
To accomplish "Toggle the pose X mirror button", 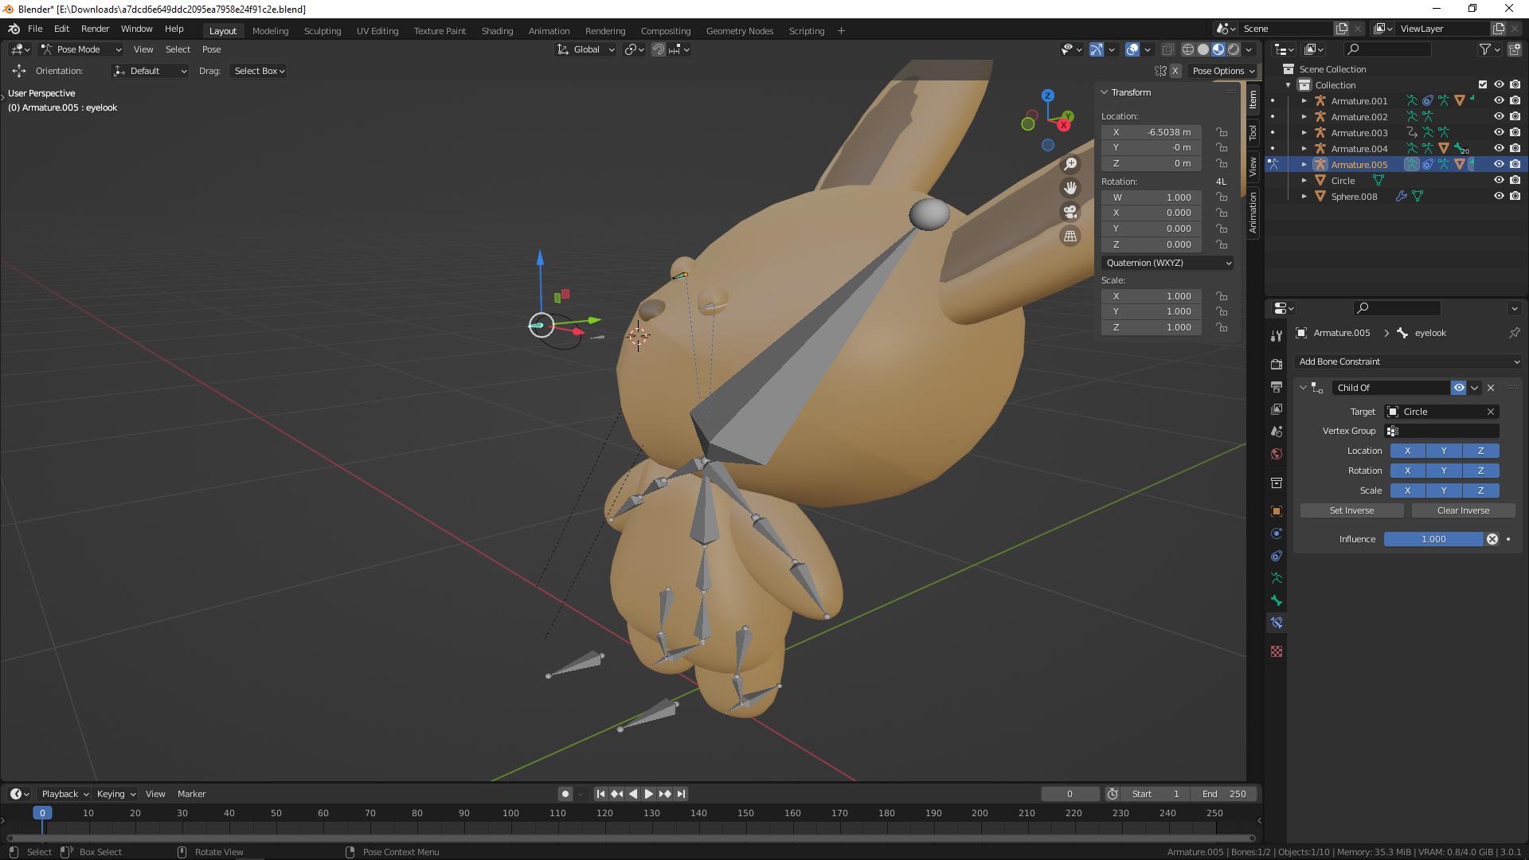I will pos(1175,71).
